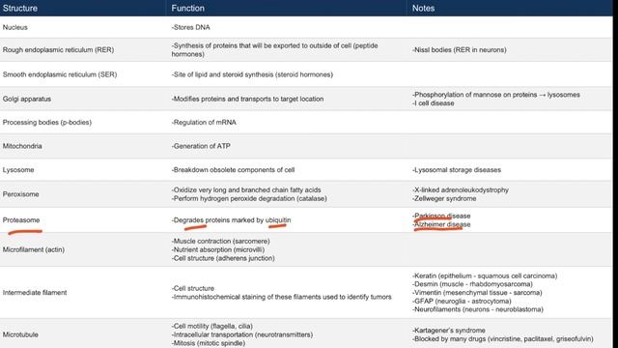
Task: Select the Nucleus row label
Action: (x=15, y=27)
